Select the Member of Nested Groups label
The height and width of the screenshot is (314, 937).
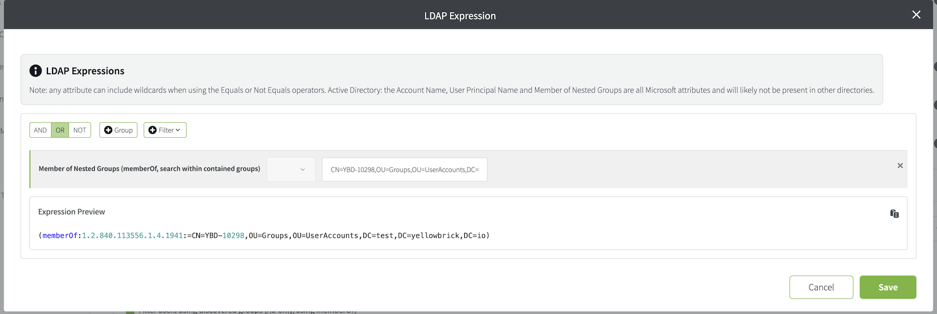[149, 168]
